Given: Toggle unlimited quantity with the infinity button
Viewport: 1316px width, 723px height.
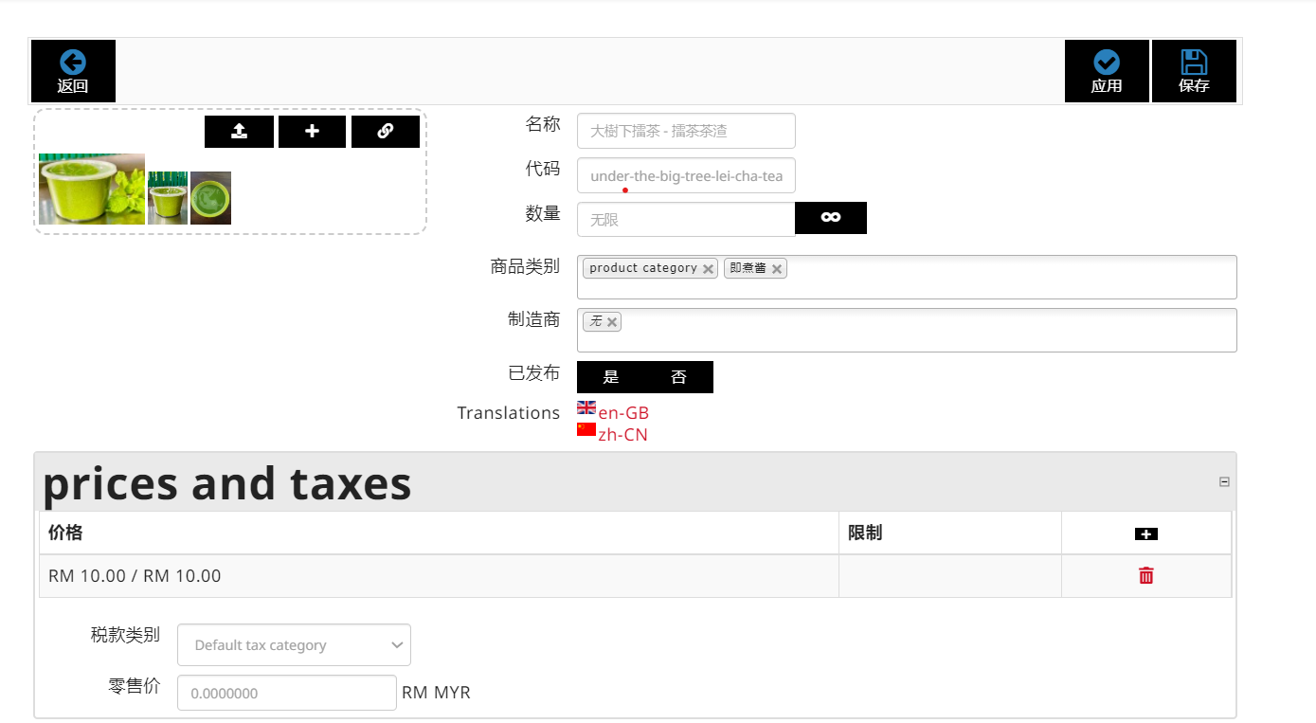Looking at the screenshot, I should pos(831,218).
